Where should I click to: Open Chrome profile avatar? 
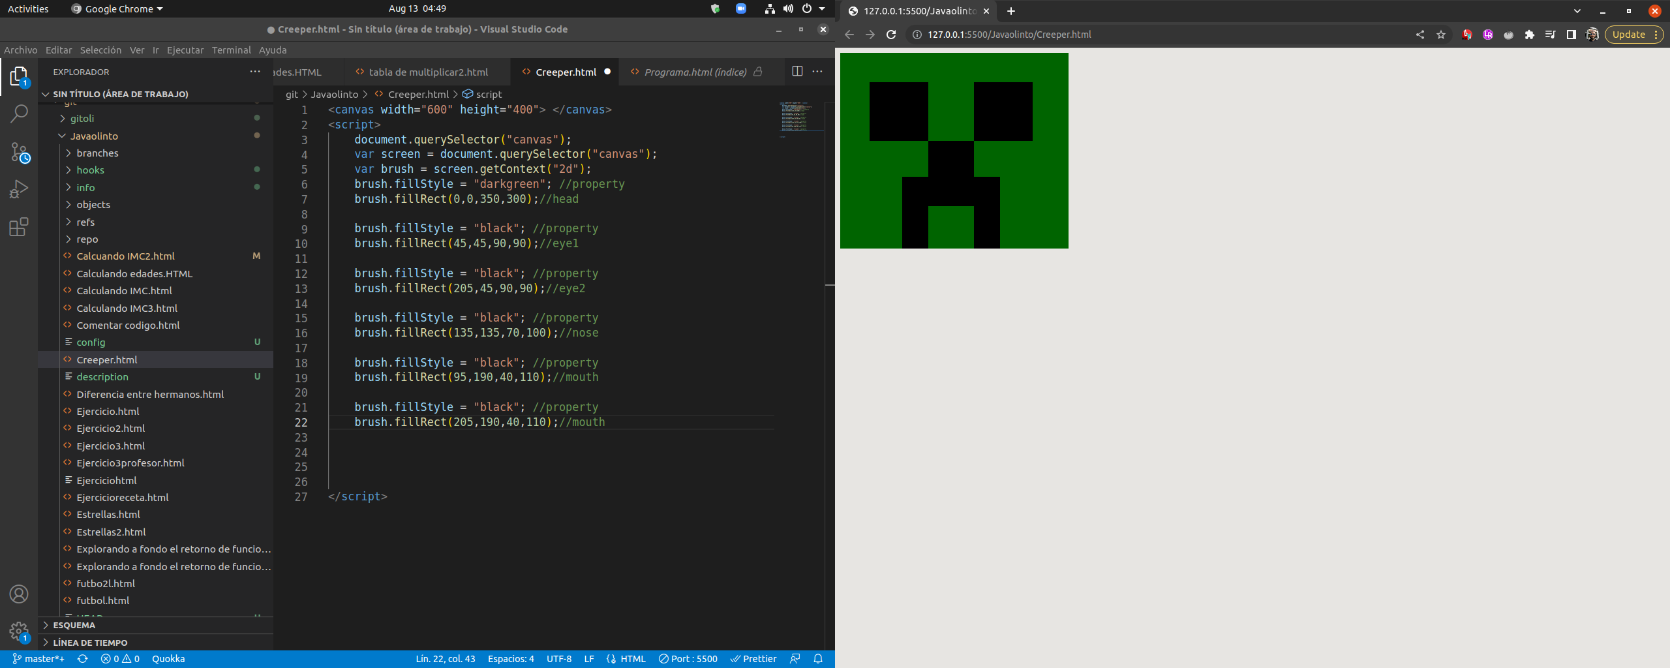(x=1592, y=35)
